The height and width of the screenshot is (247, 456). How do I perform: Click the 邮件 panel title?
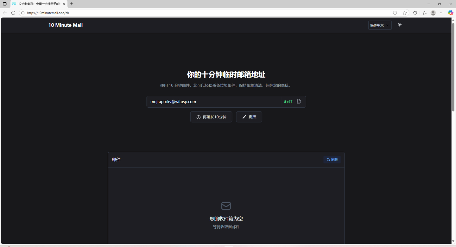(x=116, y=160)
